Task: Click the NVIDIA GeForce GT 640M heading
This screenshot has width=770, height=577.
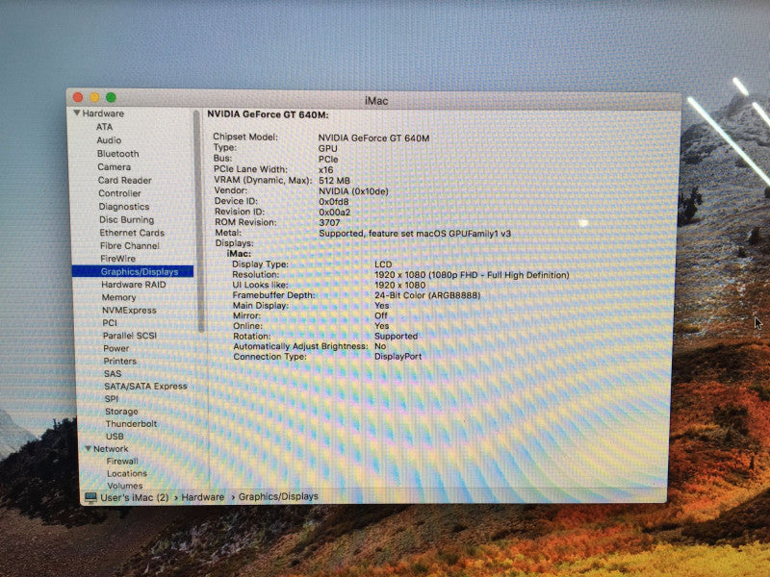Action: pos(268,114)
